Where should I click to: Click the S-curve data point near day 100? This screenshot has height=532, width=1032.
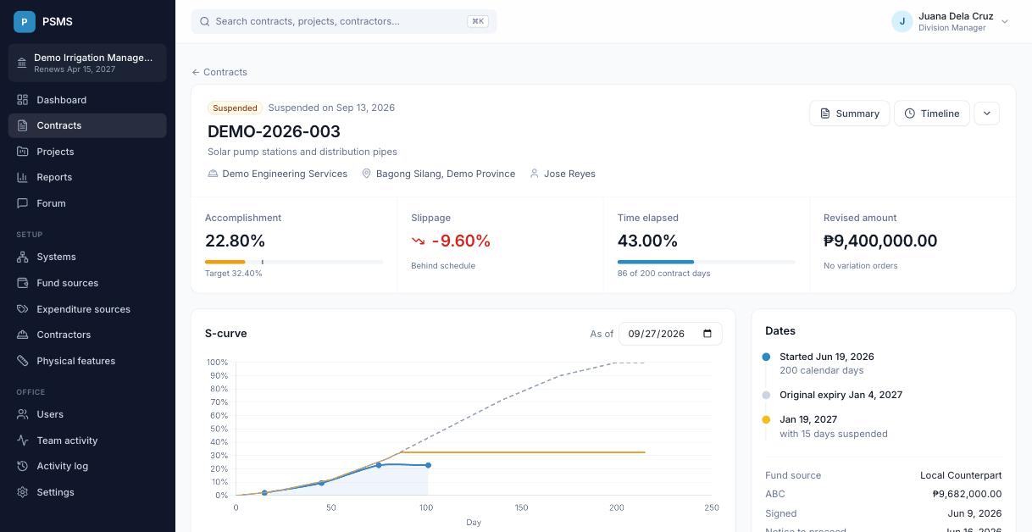pyautogui.click(x=428, y=465)
